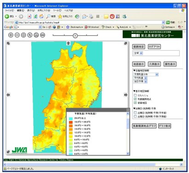This screenshot has height=173, width=189.
Task: Click in the browser address bar
Action: point(88,23)
